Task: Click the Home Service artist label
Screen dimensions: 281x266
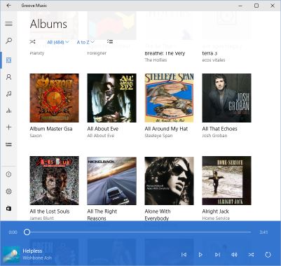Action: coord(216,218)
